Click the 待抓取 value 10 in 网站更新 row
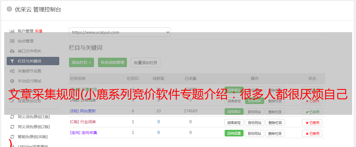This screenshot has width=356, height=147. pyautogui.click(x=158, y=111)
